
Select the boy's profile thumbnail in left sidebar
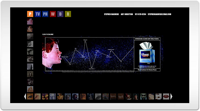[30, 29]
